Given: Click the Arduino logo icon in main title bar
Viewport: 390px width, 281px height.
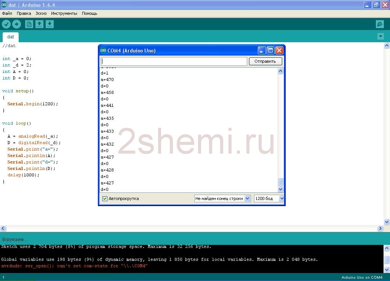Looking at the screenshot, I should point(4,5).
